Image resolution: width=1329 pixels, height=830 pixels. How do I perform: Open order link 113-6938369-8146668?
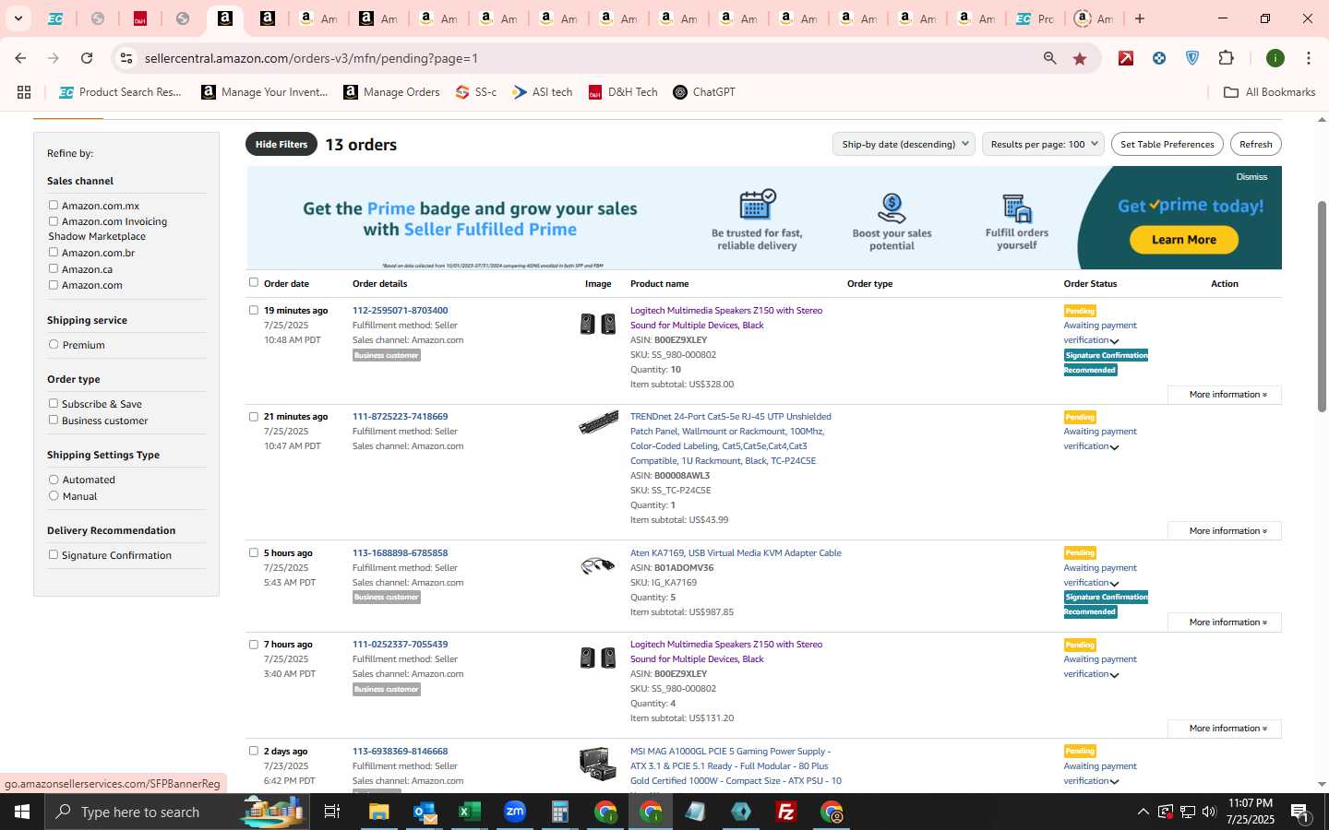coord(400,752)
